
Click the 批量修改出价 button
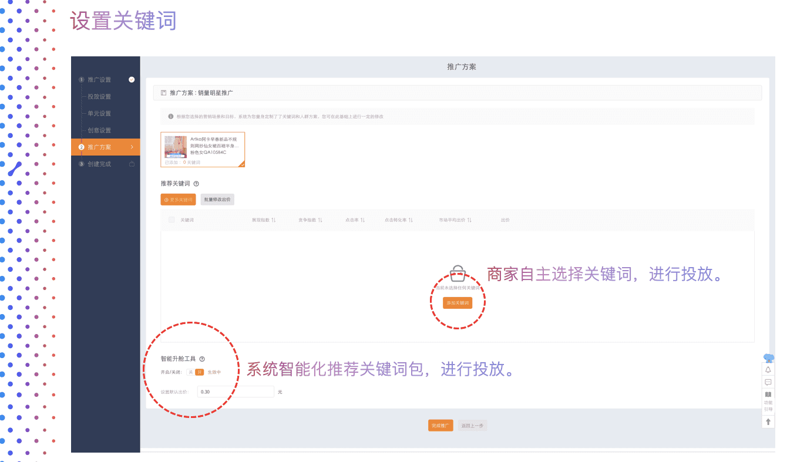click(217, 200)
